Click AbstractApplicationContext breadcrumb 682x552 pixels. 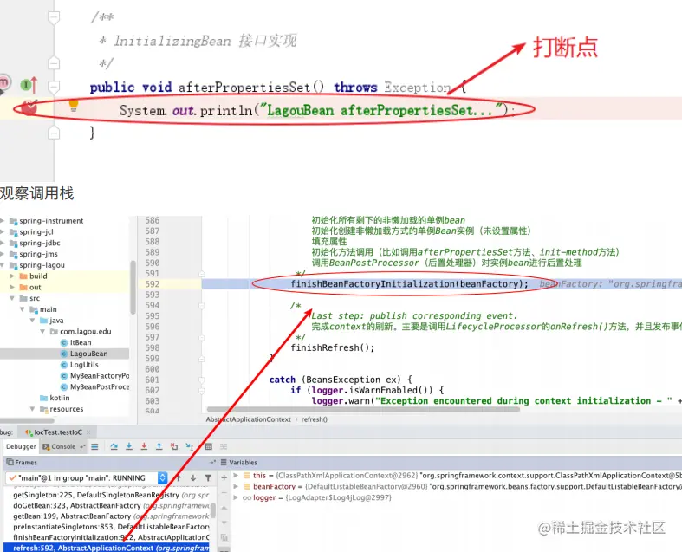(249, 419)
